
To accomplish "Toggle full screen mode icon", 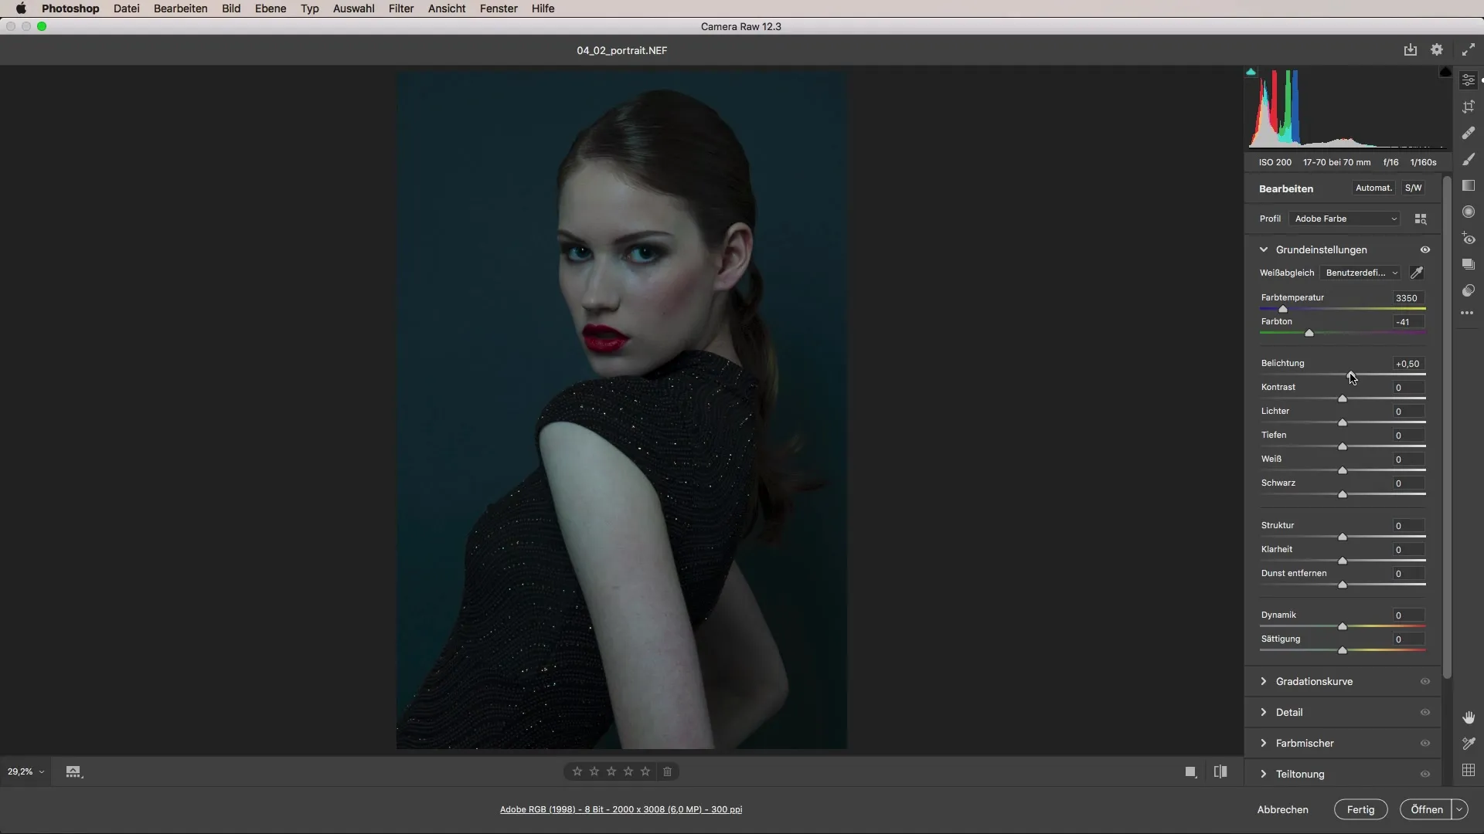I will point(1469,49).
